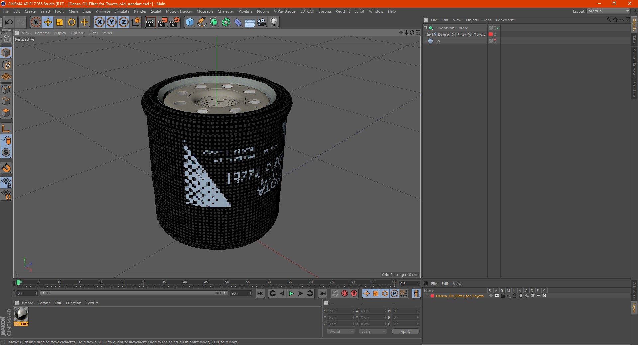Viewport: 638px width, 345px height.
Task: Open the Objects manager Tags menu
Action: [x=487, y=20]
